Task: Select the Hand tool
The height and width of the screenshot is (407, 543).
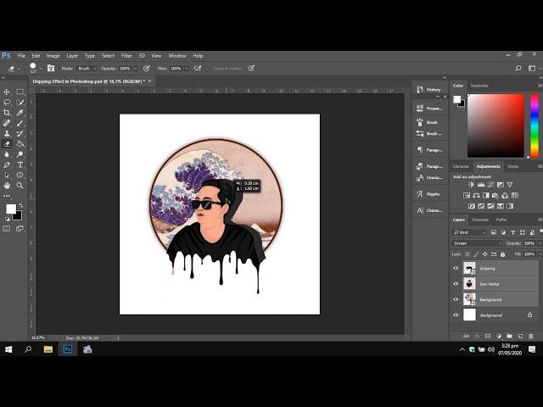Action: click(x=7, y=186)
